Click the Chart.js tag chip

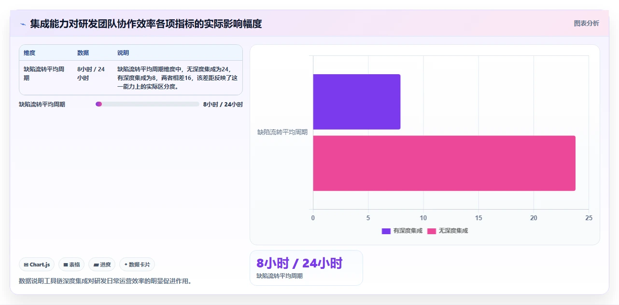[37, 265]
